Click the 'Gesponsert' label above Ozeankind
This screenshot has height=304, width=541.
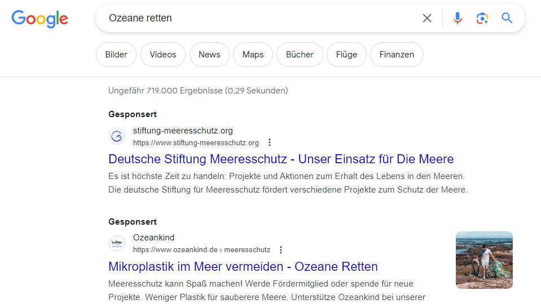click(x=133, y=222)
